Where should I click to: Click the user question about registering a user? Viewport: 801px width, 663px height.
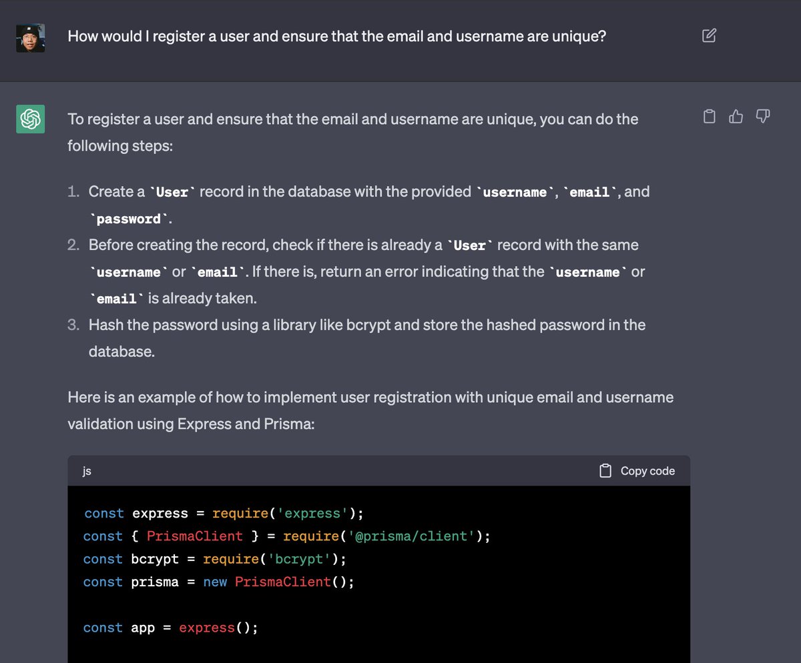337,36
